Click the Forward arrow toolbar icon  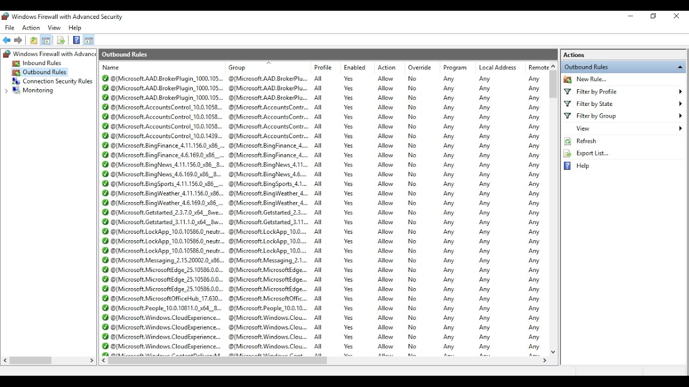tap(18, 40)
